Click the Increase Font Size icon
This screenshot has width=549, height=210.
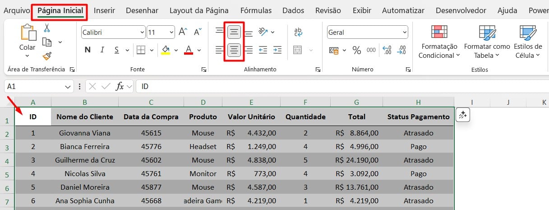(x=183, y=32)
